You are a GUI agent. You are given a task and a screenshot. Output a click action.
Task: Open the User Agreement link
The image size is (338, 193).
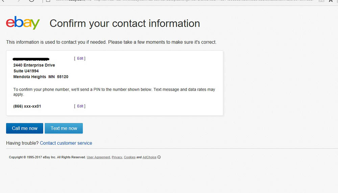(x=98, y=157)
